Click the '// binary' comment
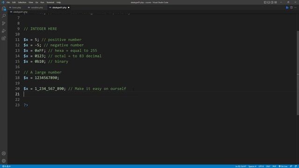 point(58,62)
